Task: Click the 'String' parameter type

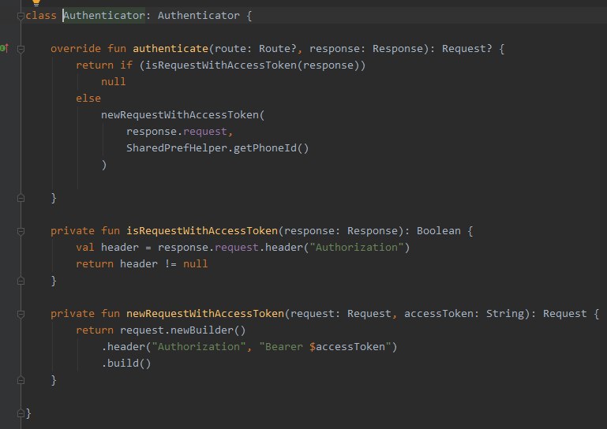Action: [505, 313]
